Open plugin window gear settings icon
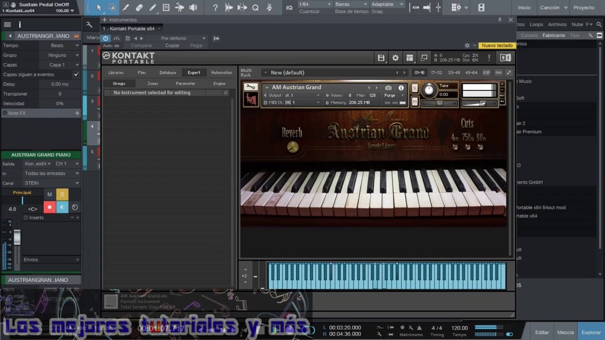The image size is (605, 340). click(467, 45)
